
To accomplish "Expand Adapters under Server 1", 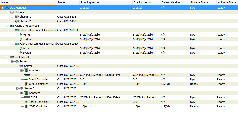I will point(21,70).
